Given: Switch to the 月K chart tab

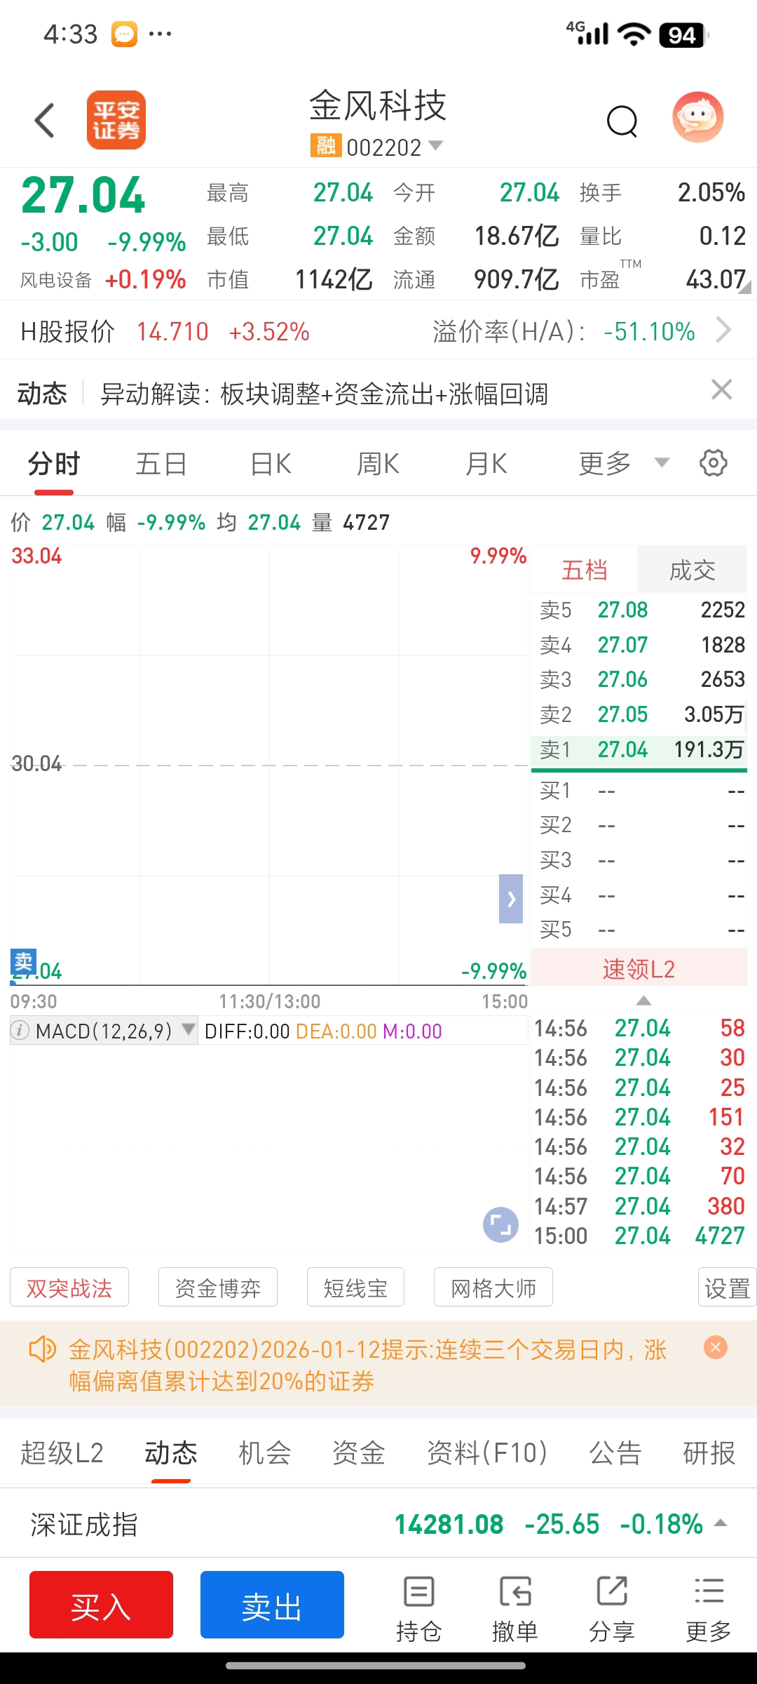Looking at the screenshot, I should point(486,464).
